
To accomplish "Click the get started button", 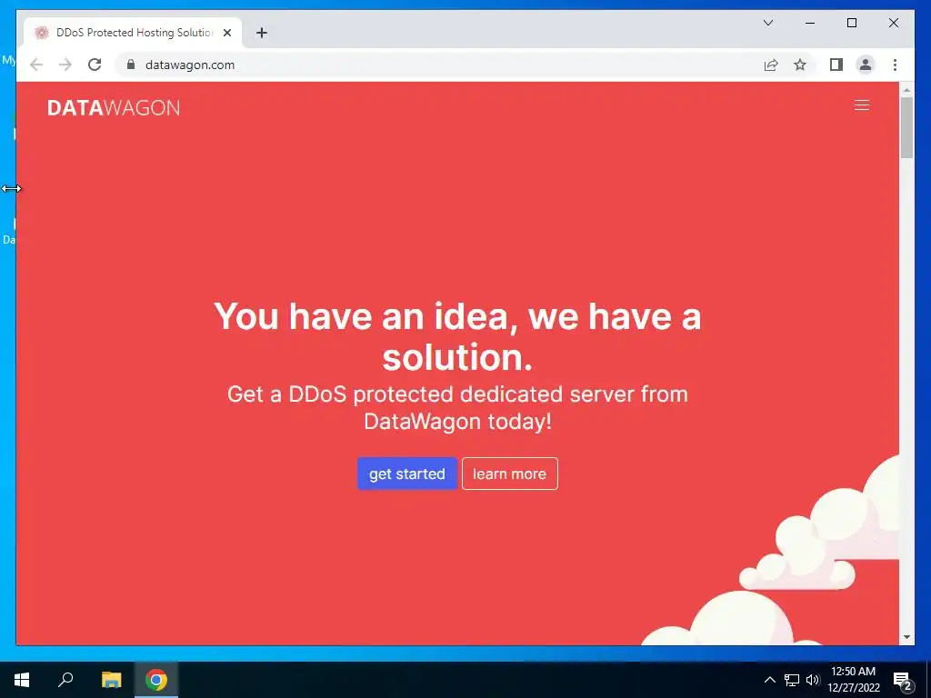I will pos(406,474).
